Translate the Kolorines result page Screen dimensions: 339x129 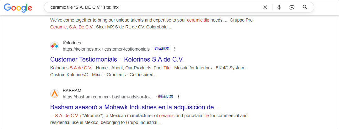(x=162, y=49)
